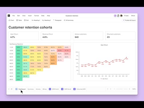This screenshot has width=144, height=108.
Task: Zoom out with the minus icon
Action: pos(114,89)
